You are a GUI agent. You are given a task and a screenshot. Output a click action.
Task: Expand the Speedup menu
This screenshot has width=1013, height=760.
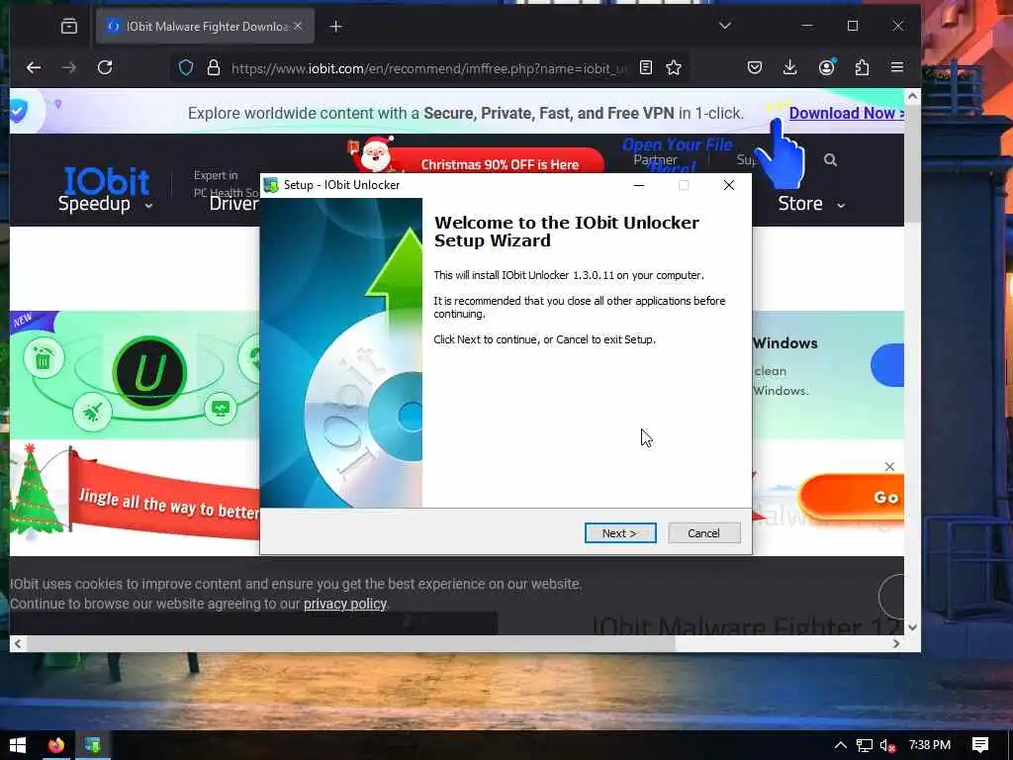click(105, 204)
